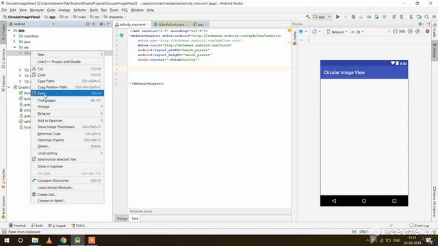
Task: Click the Profile app gauge icon
Action: click(369, 16)
